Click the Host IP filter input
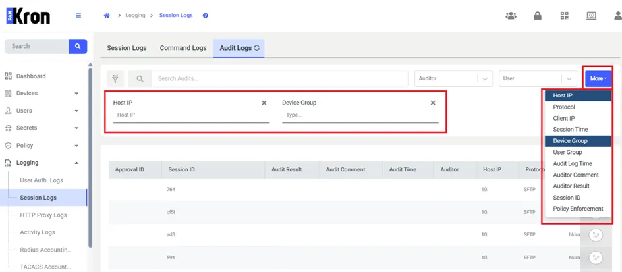The image size is (622, 272). (191, 115)
